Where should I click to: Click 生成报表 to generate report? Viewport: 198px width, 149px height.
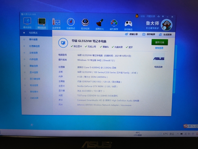[x=165, y=34]
